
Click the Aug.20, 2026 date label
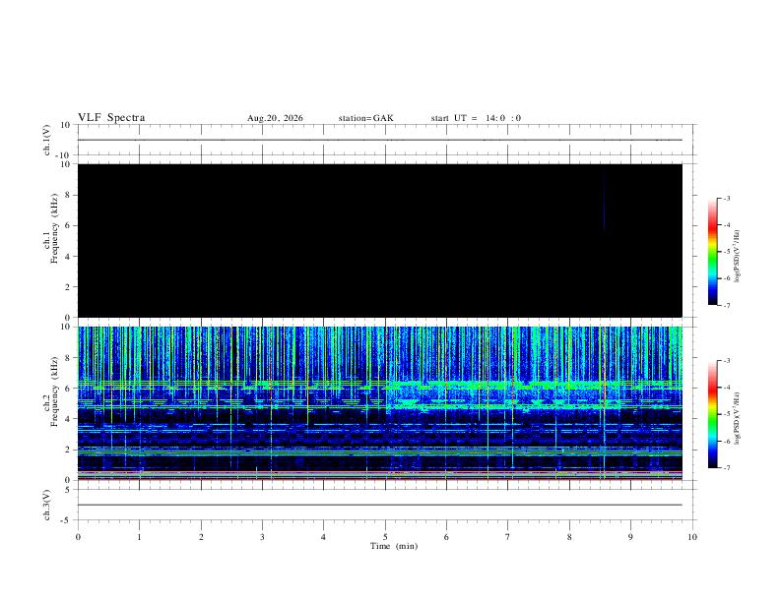pyautogui.click(x=275, y=118)
